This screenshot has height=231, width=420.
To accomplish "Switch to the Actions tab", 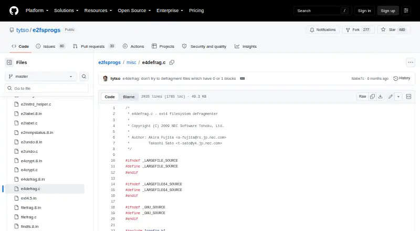I will pos(133,46).
